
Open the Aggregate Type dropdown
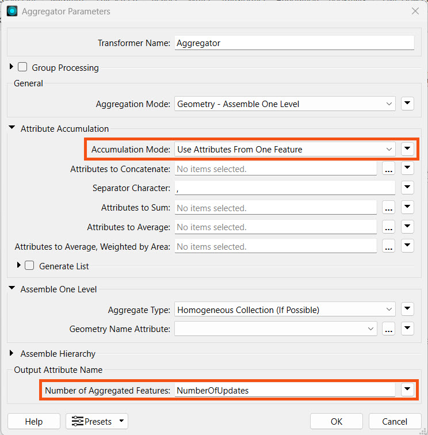coord(285,310)
